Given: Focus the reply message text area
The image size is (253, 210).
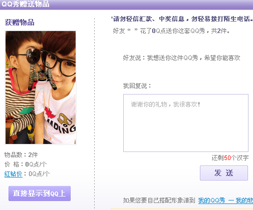Looking at the screenshot, I should (x=186, y=123).
